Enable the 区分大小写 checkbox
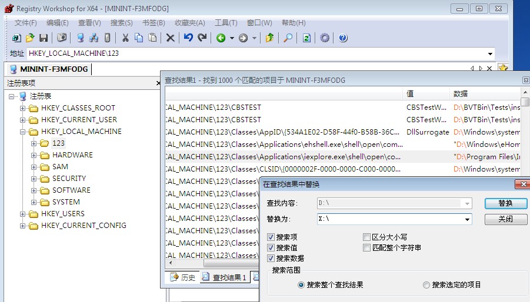Viewport: 530px width, 302px height. [366, 237]
